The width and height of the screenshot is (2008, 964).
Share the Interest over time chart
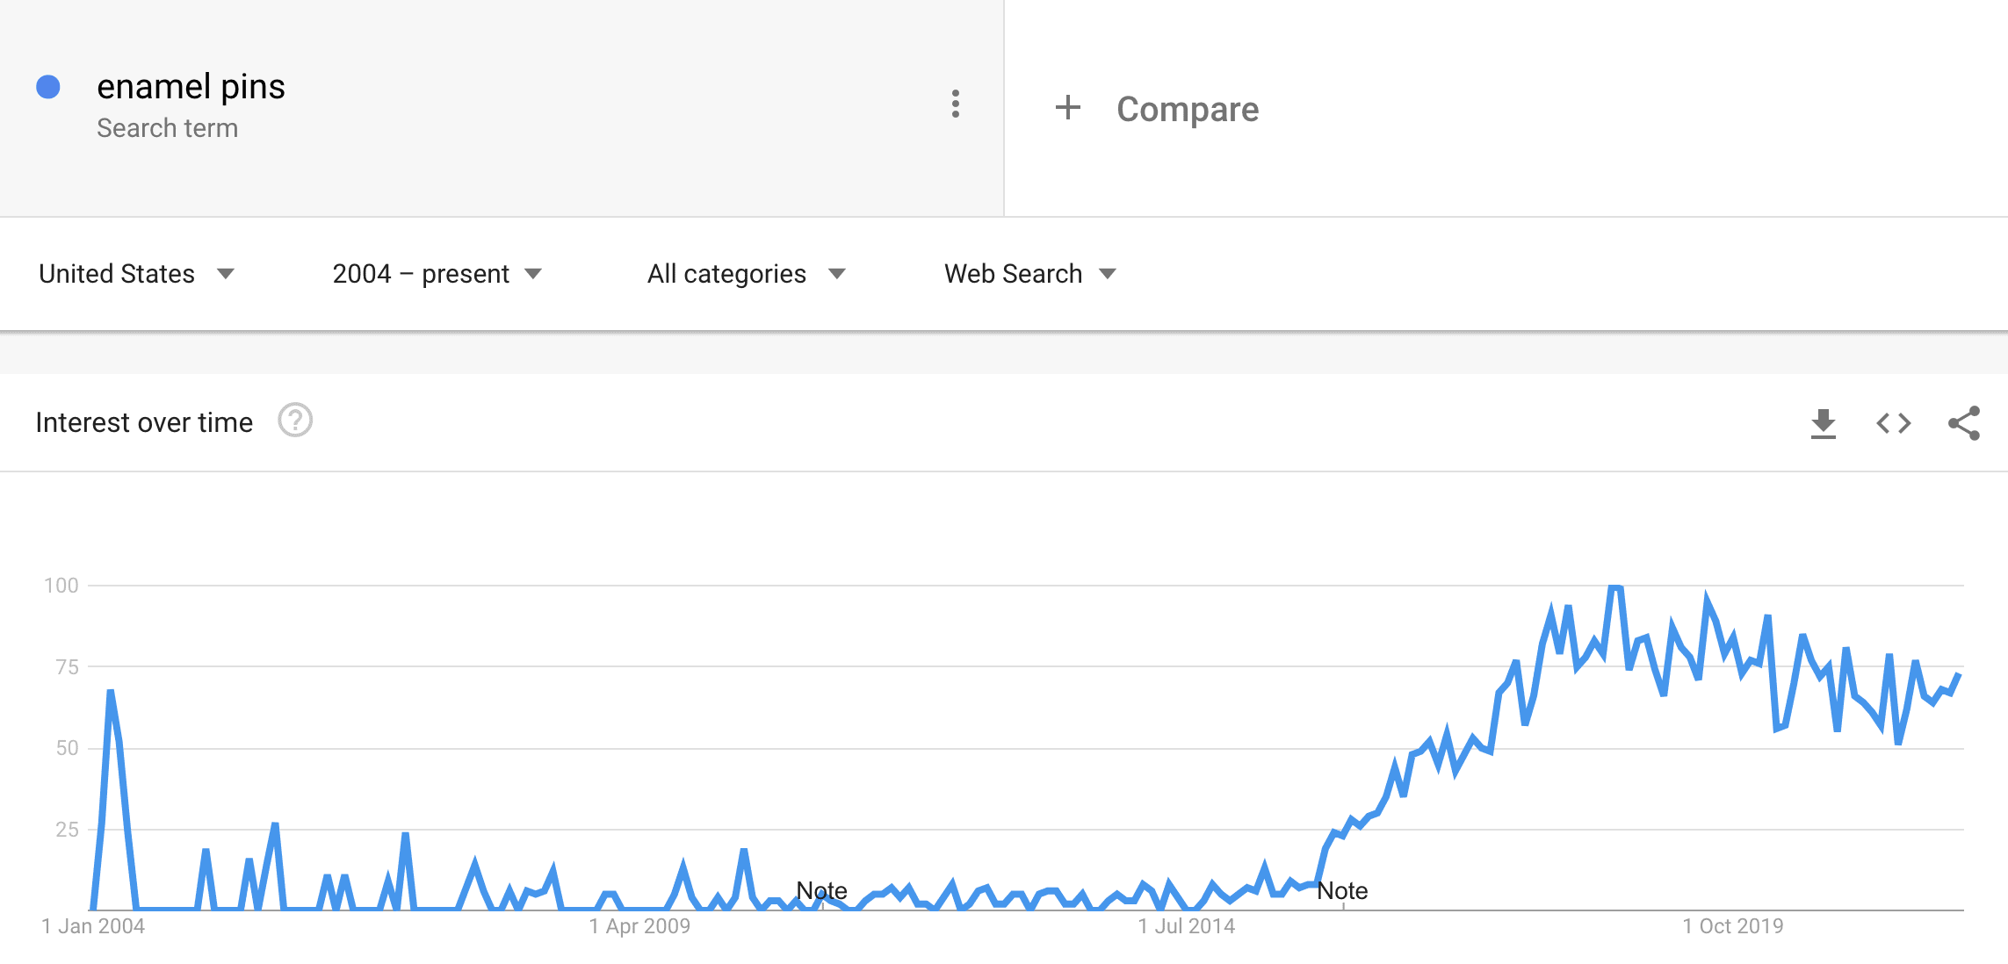tap(1964, 423)
